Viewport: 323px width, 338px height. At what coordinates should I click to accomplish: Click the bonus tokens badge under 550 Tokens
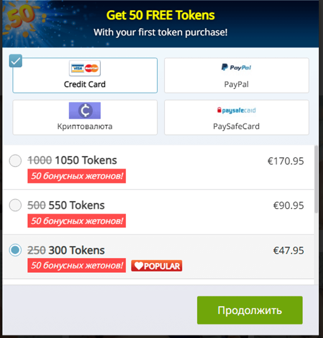tap(77, 221)
